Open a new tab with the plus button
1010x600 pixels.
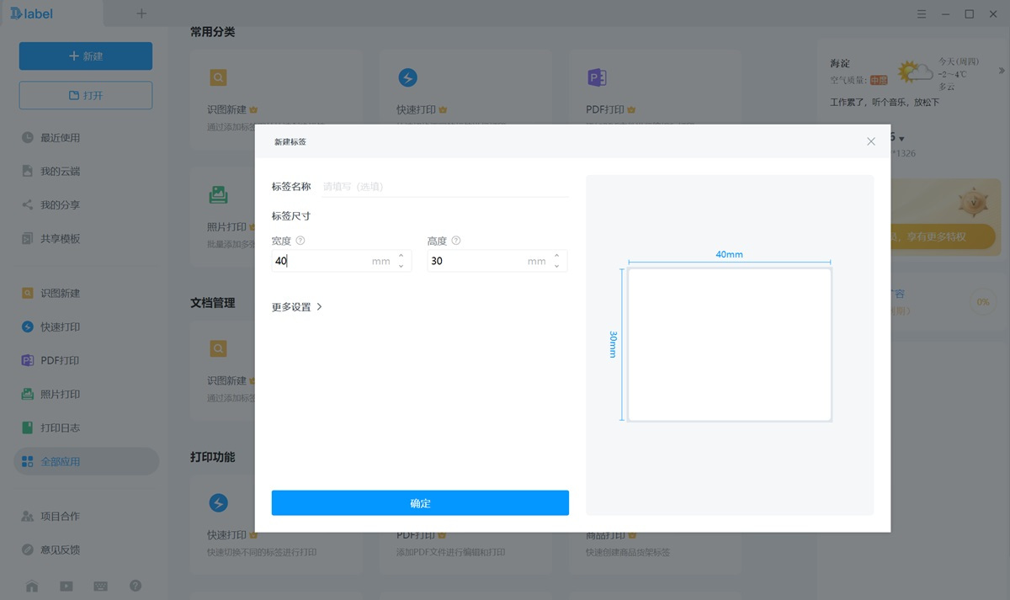coord(141,13)
